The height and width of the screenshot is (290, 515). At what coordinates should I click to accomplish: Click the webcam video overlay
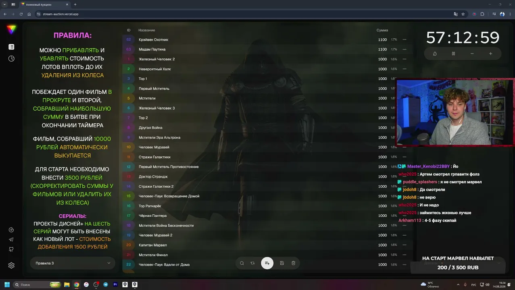click(455, 112)
